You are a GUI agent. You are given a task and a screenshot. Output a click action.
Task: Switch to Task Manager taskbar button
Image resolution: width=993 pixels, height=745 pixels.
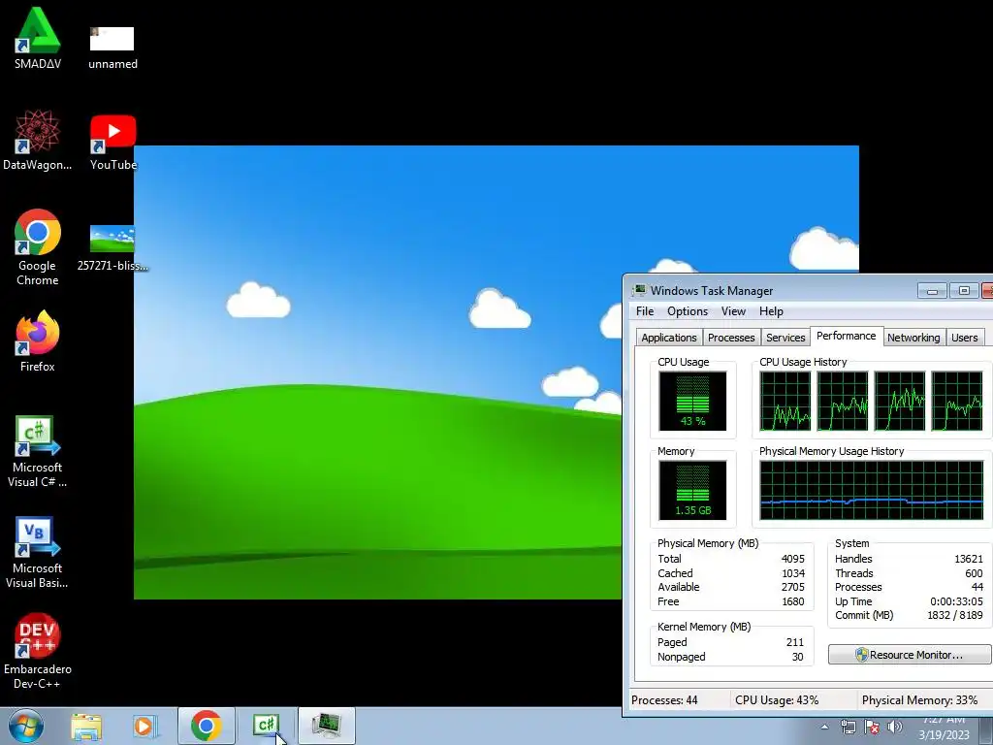pos(326,726)
